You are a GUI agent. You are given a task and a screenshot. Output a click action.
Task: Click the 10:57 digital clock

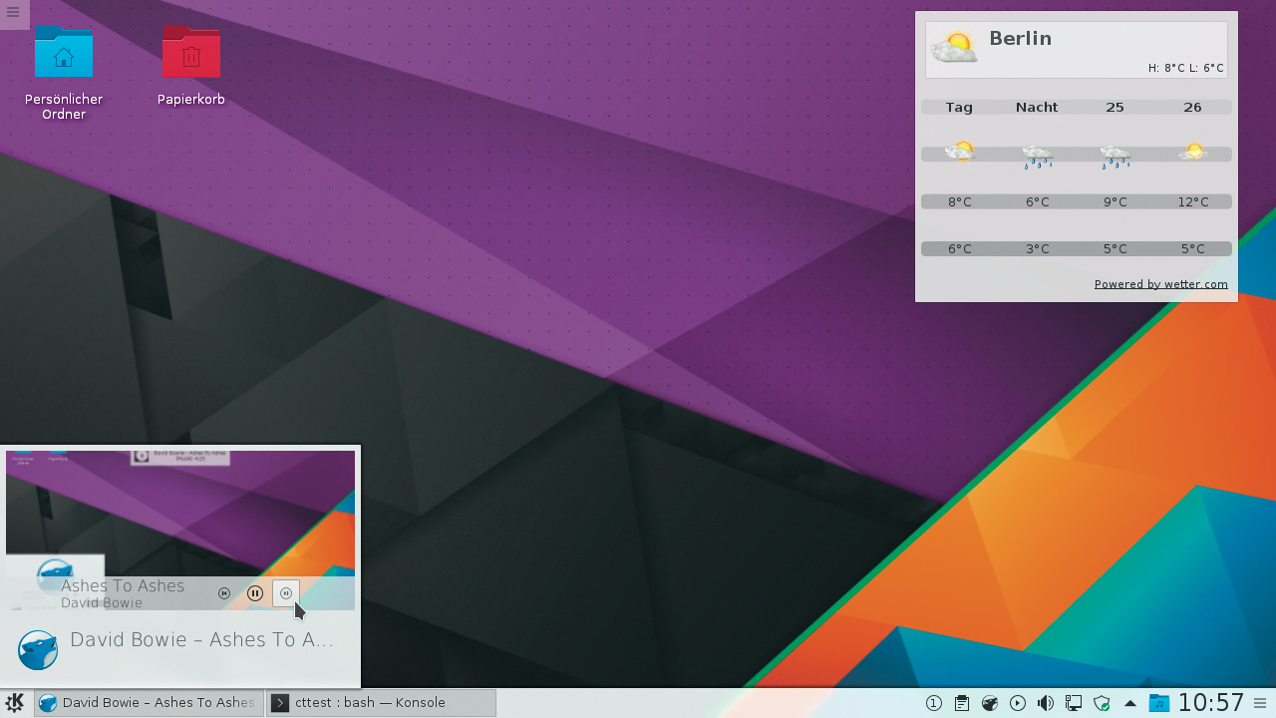coord(1211,703)
